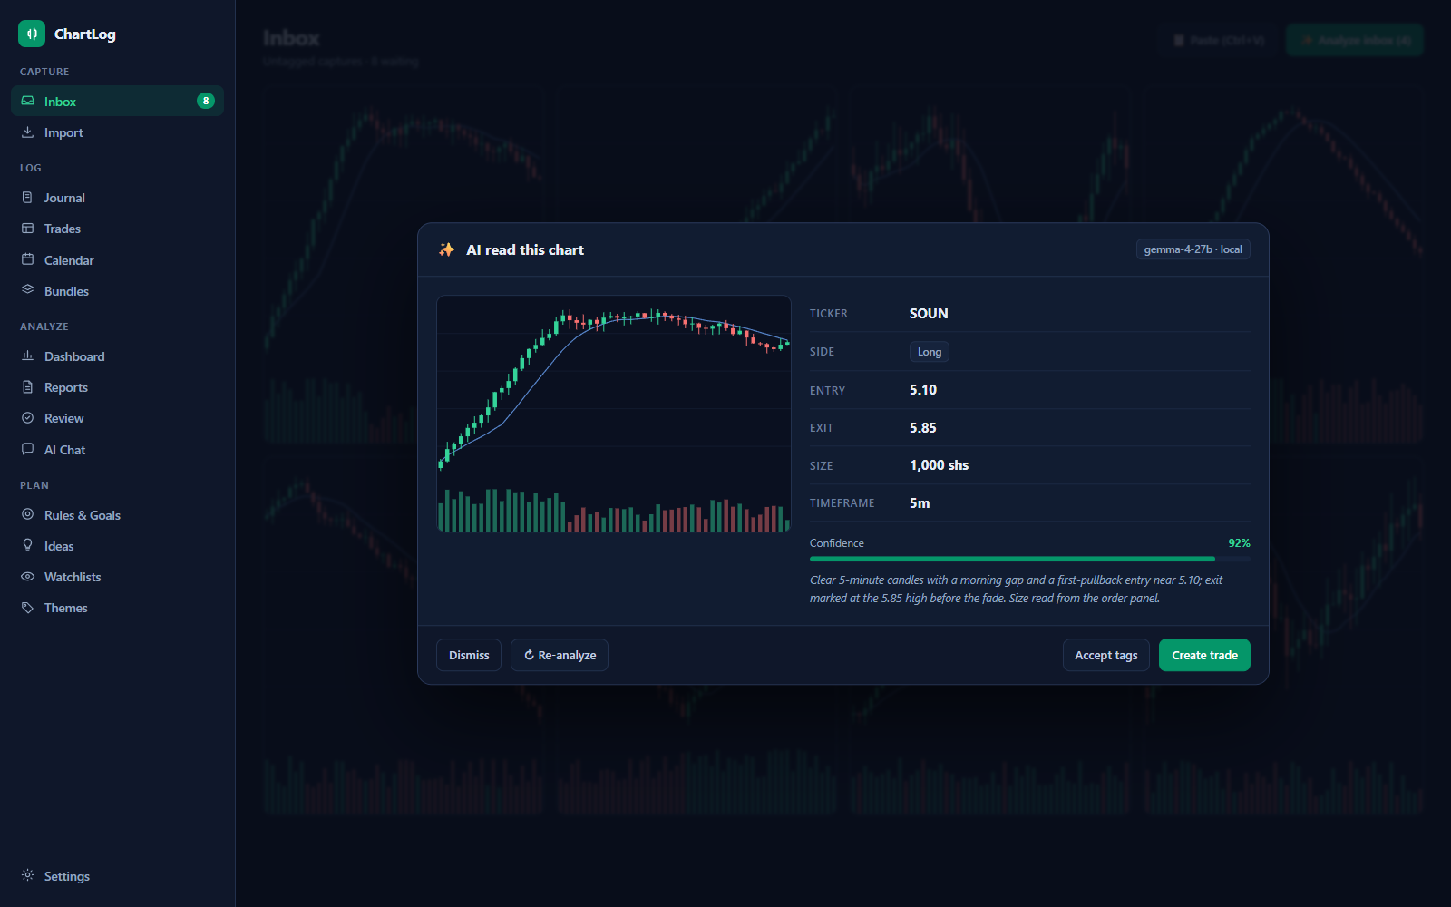Click the Paste button behind the dialog
The image size is (1451, 907).
tap(1218, 40)
